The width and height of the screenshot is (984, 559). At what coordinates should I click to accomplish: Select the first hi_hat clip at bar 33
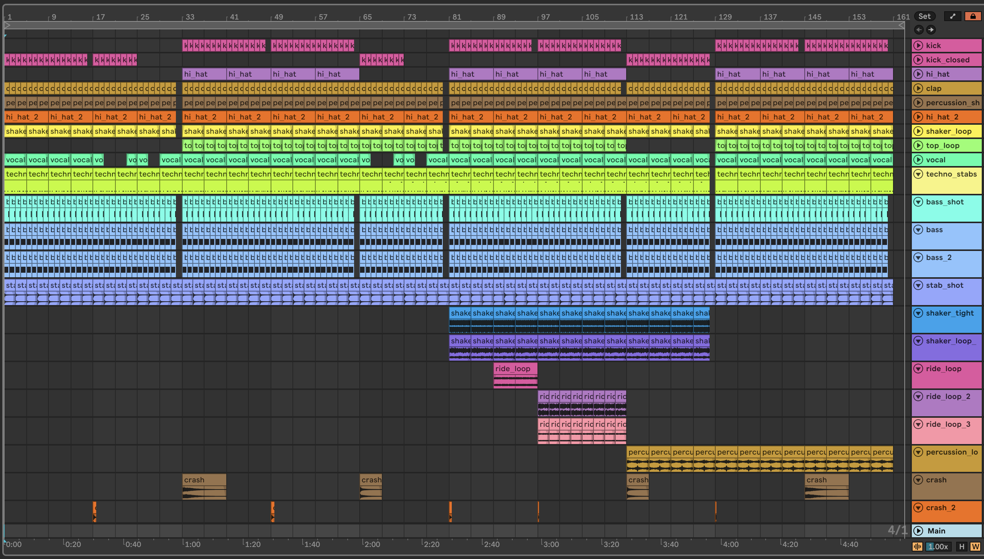point(204,74)
